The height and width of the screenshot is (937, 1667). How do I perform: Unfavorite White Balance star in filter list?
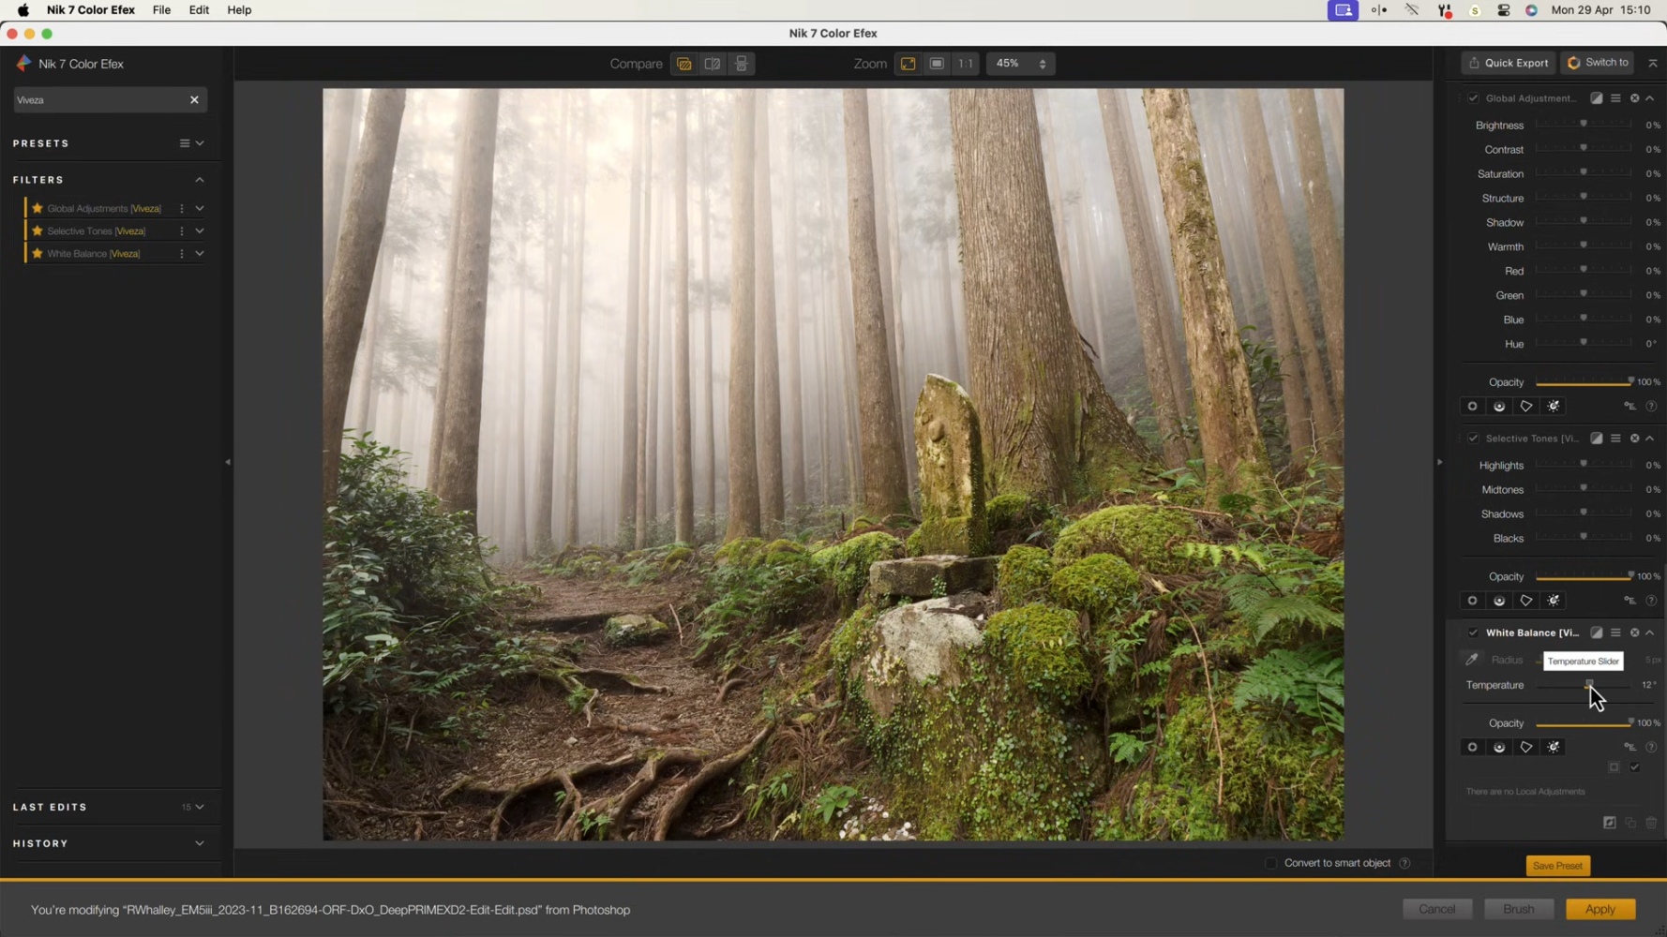(x=38, y=253)
